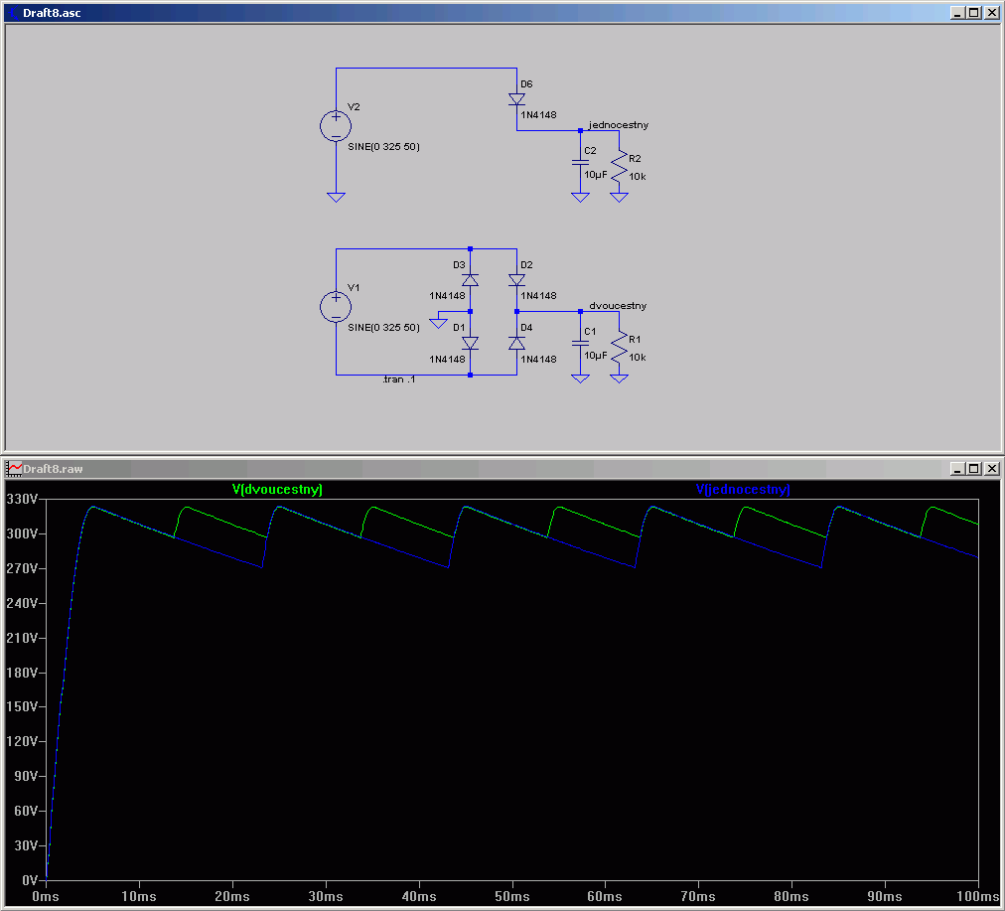Select capacitor C1 symbol
Viewport: 1005px width, 911px height.
(x=580, y=343)
